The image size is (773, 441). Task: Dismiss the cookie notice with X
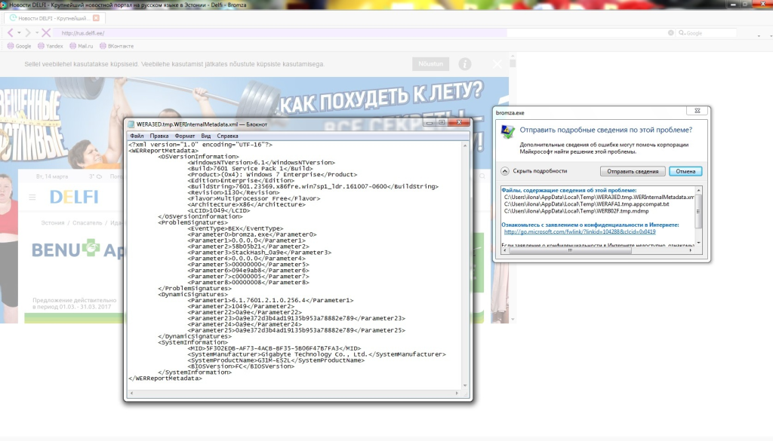click(497, 65)
